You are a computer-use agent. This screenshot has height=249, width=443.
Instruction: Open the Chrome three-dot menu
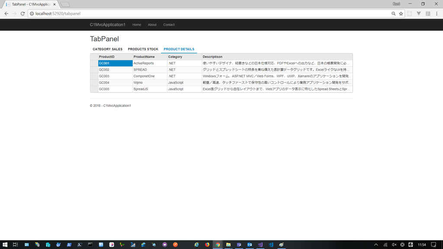coord(437,13)
